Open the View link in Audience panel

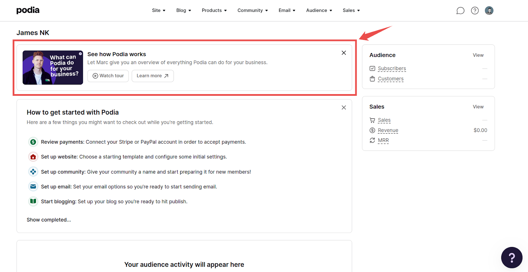(x=478, y=55)
